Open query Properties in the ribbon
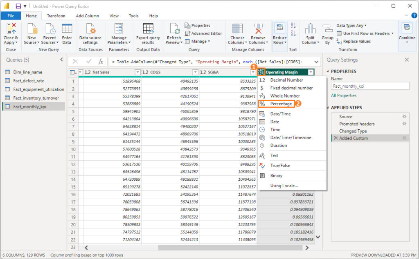The image size is (419, 259). click(197, 26)
